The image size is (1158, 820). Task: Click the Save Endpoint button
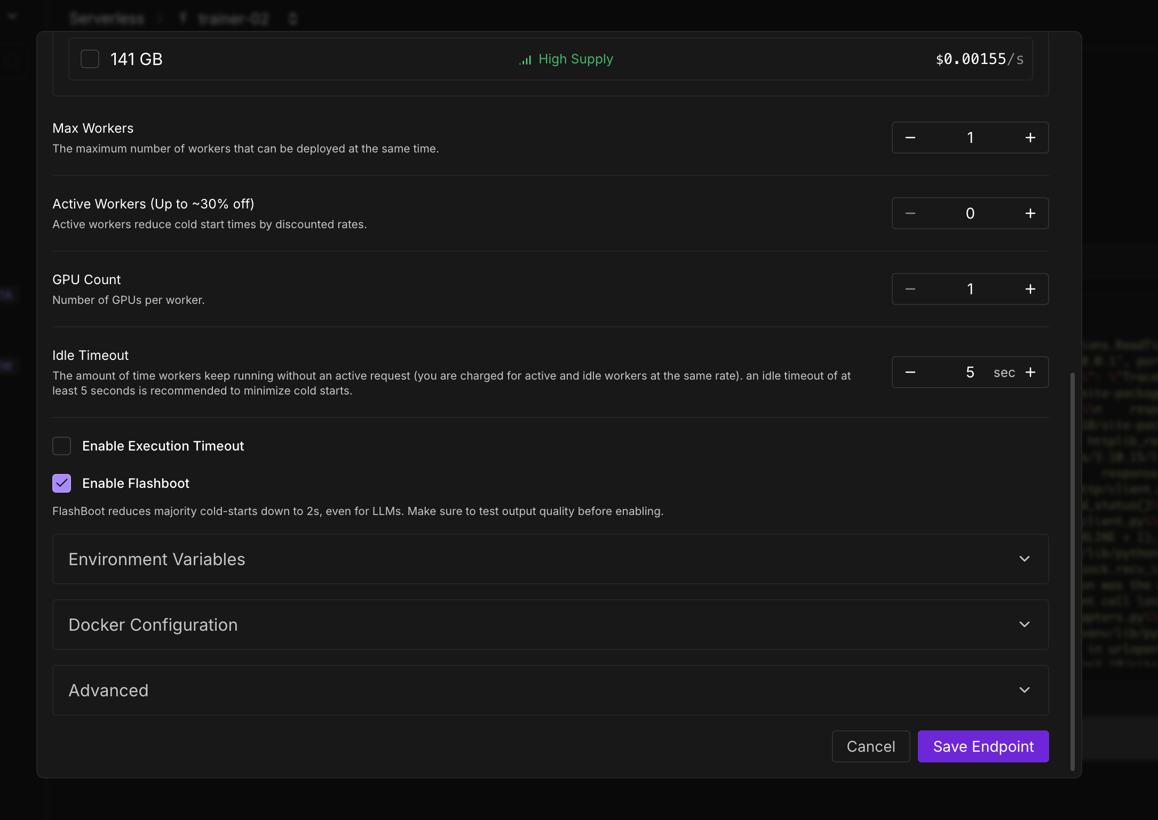click(x=983, y=746)
